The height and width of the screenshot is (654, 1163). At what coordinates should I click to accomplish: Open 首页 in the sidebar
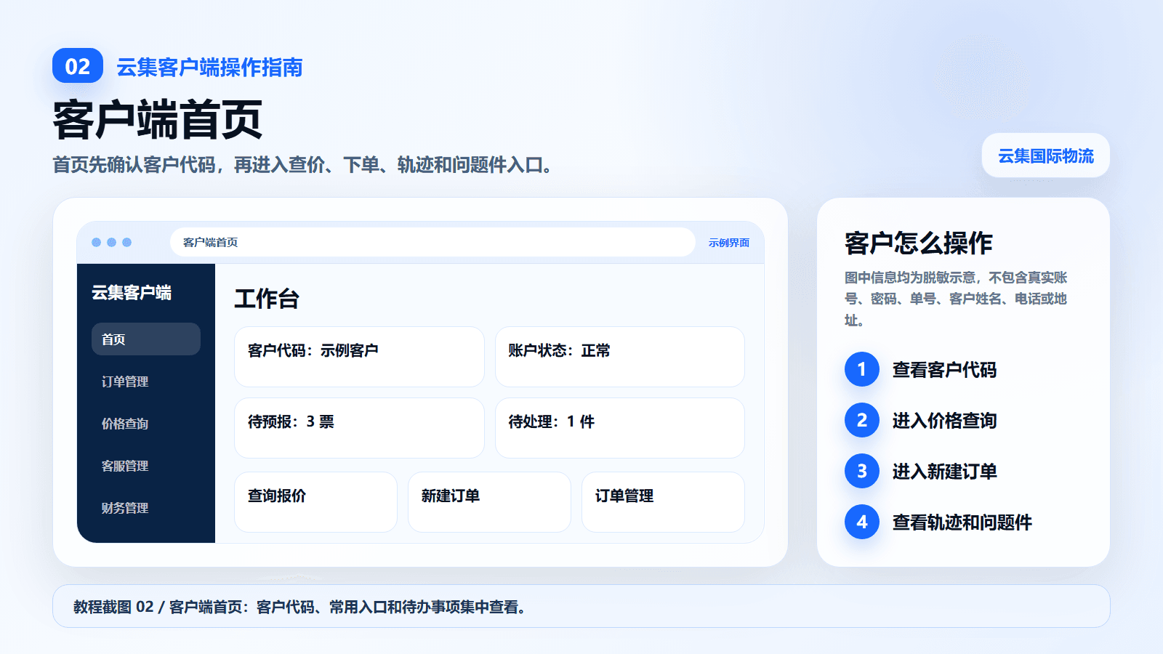[x=145, y=339]
